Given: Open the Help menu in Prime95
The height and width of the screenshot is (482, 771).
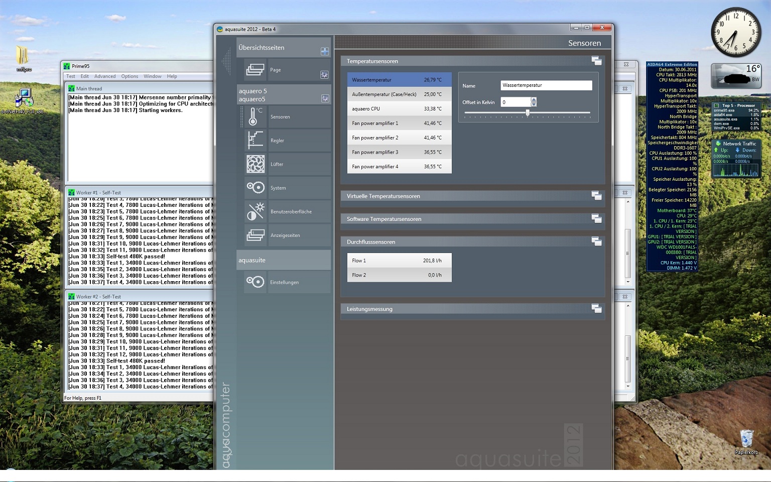Looking at the screenshot, I should point(172,76).
